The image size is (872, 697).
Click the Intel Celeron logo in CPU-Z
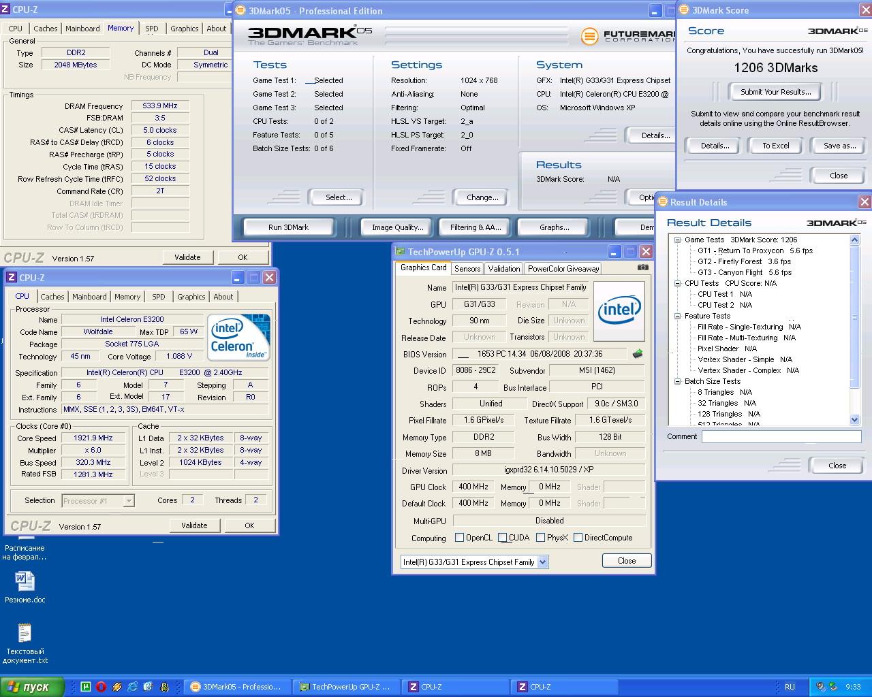click(238, 337)
